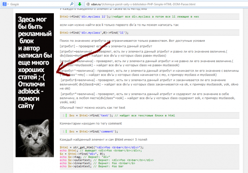Click the red hand-drawn arrow
248x173 pixels.
[x=83, y=58]
